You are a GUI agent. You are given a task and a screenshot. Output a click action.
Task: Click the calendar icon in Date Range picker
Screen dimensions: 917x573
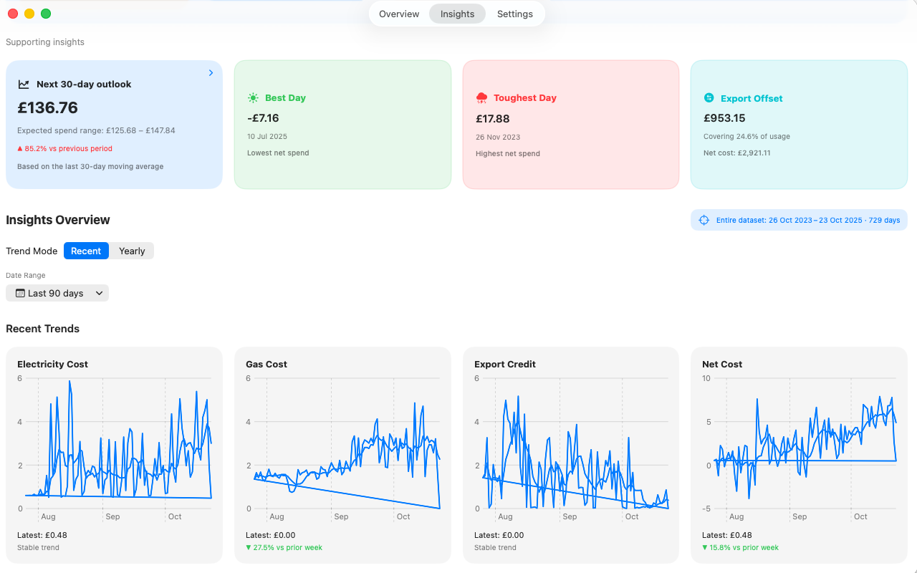pyautogui.click(x=20, y=294)
